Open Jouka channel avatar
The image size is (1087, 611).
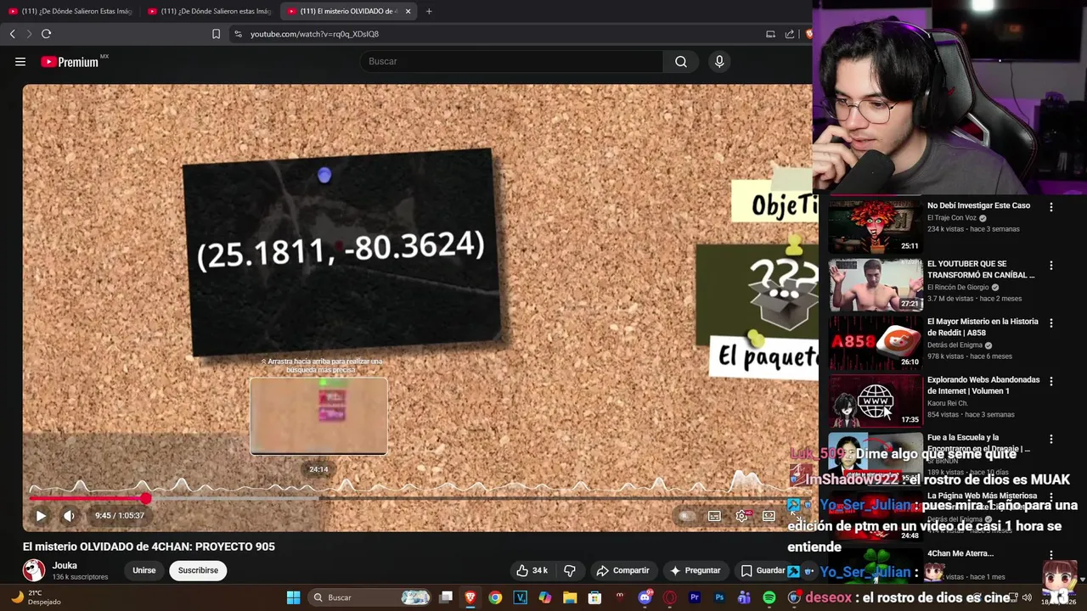pyautogui.click(x=34, y=570)
